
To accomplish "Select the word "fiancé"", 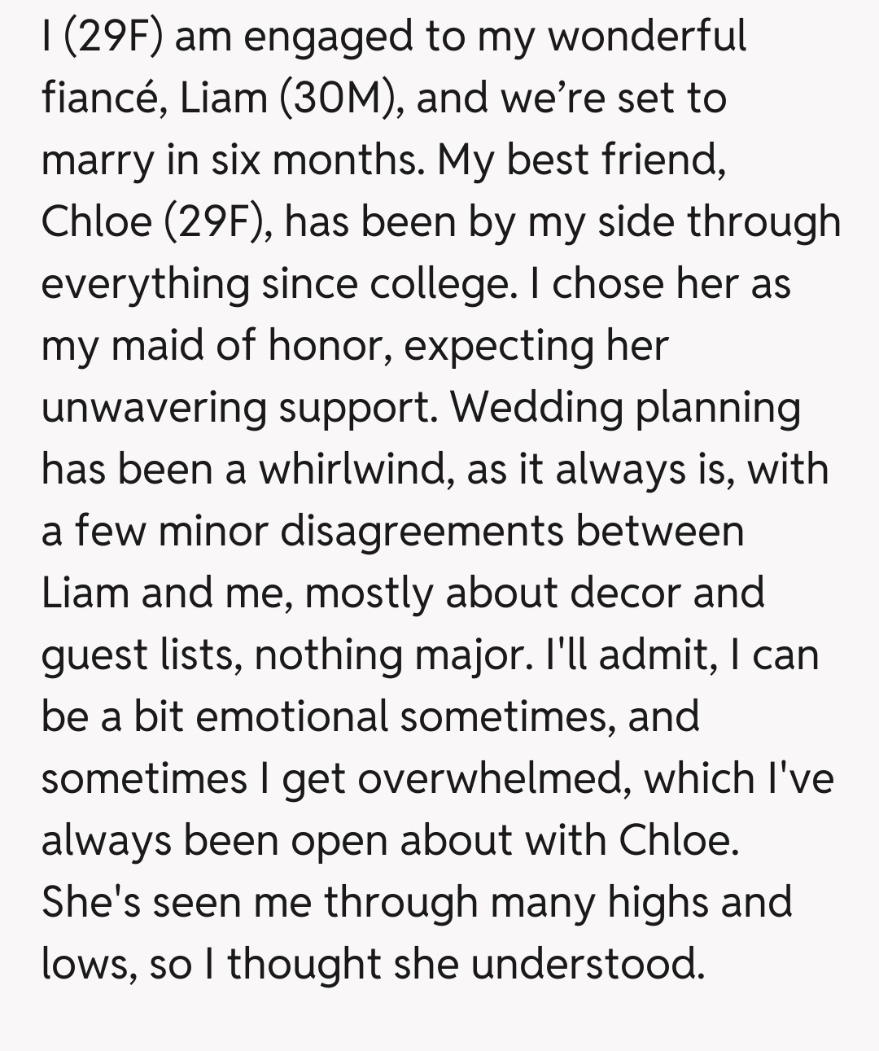I will click(103, 99).
